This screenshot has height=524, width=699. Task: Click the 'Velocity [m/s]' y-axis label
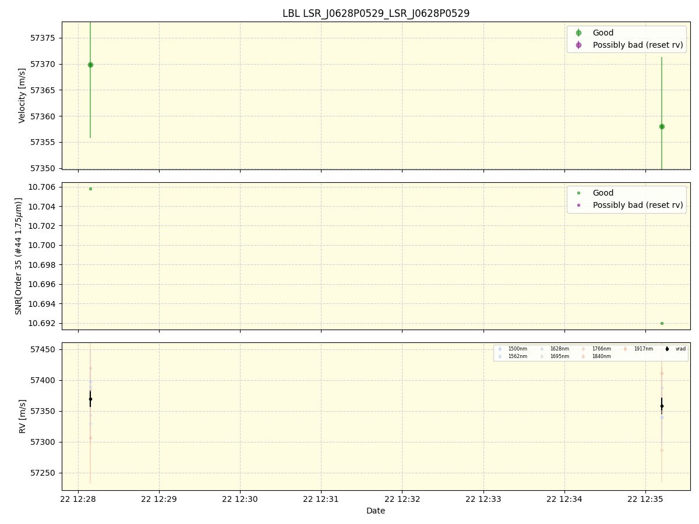pyautogui.click(x=22, y=95)
